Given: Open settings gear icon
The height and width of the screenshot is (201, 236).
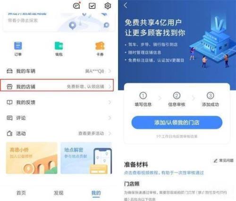Looking at the screenshot, I should click(108, 6).
